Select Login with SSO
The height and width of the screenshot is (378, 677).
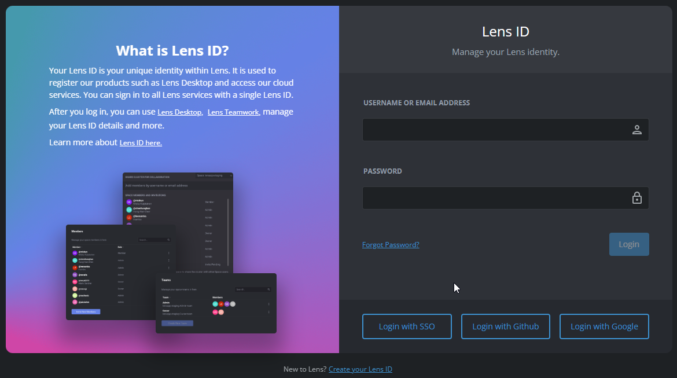[407, 326]
